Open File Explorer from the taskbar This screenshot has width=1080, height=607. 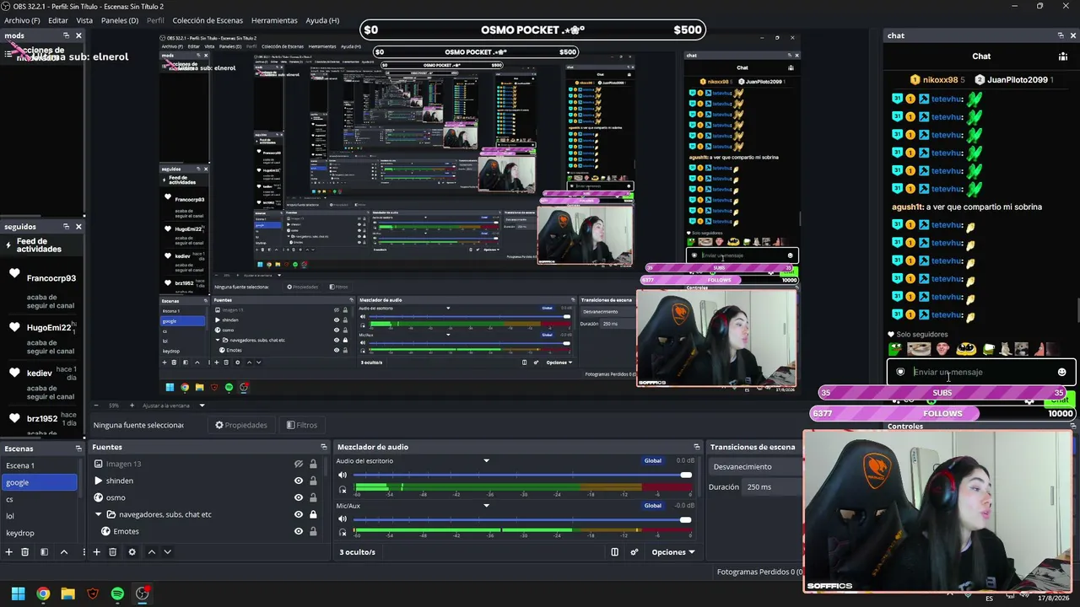[67, 594]
